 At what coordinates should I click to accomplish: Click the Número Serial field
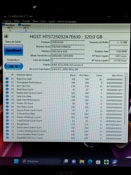[x=68, y=47]
